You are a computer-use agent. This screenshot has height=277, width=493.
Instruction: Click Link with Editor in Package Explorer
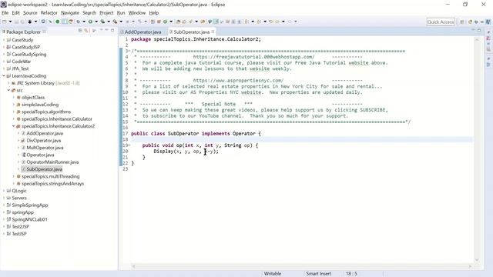(x=86, y=31)
